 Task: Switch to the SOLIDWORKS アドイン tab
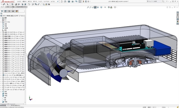click(x=21, y=7)
